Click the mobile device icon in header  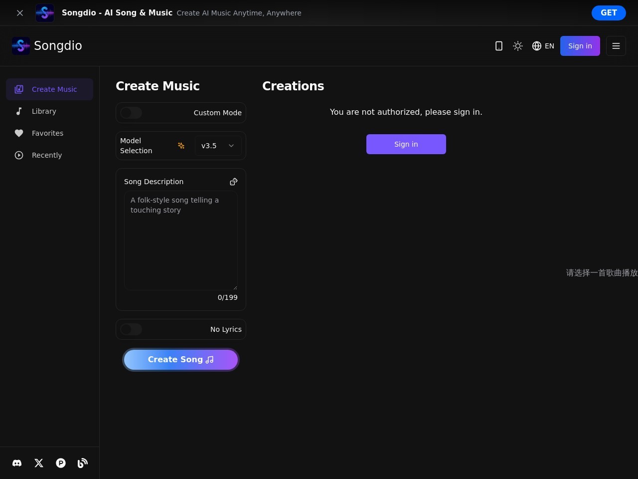pyautogui.click(x=498, y=46)
